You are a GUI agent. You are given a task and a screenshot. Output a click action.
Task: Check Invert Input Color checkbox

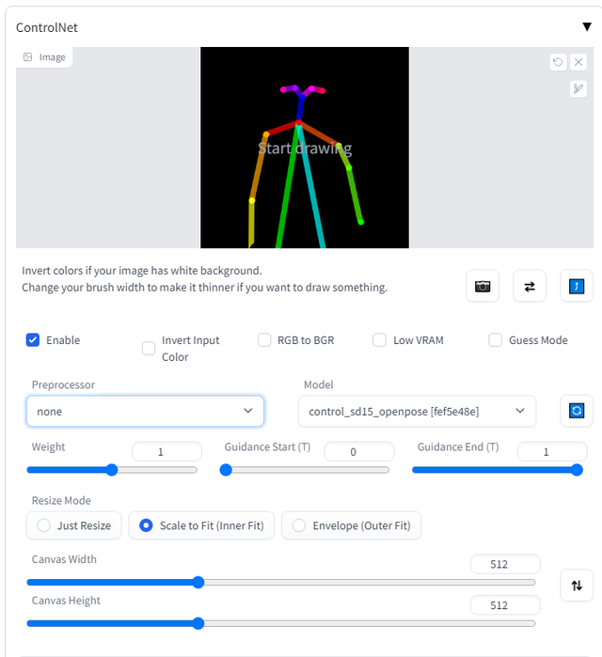(x=149, y=348)
